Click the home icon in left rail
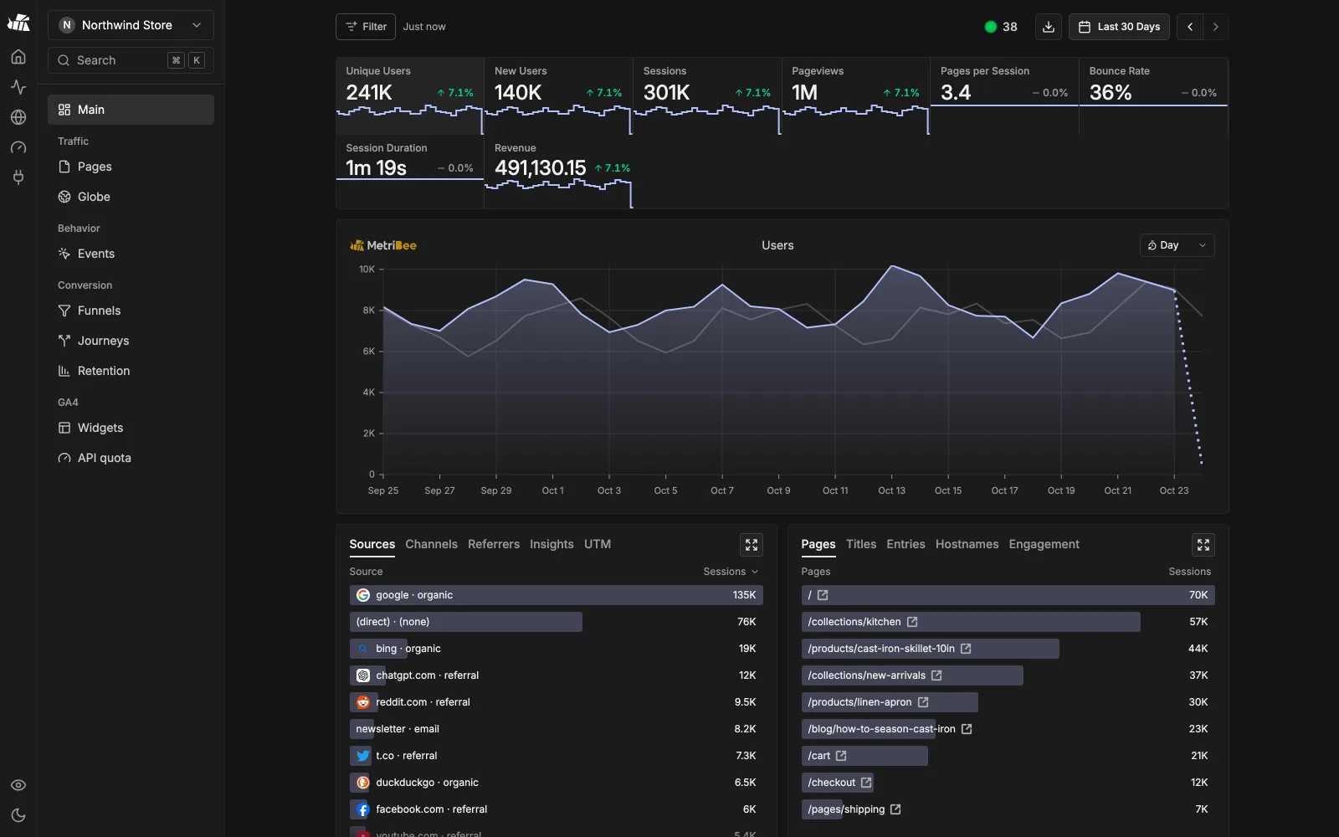1339x837 pixels. 18,57
